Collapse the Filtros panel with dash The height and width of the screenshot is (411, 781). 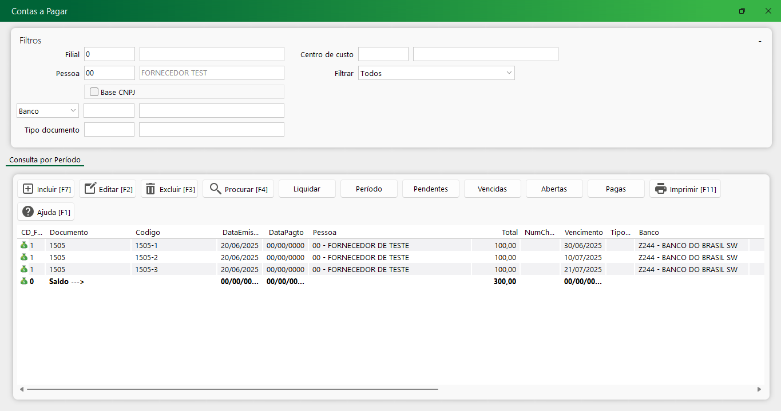click(x=760, y=41)
